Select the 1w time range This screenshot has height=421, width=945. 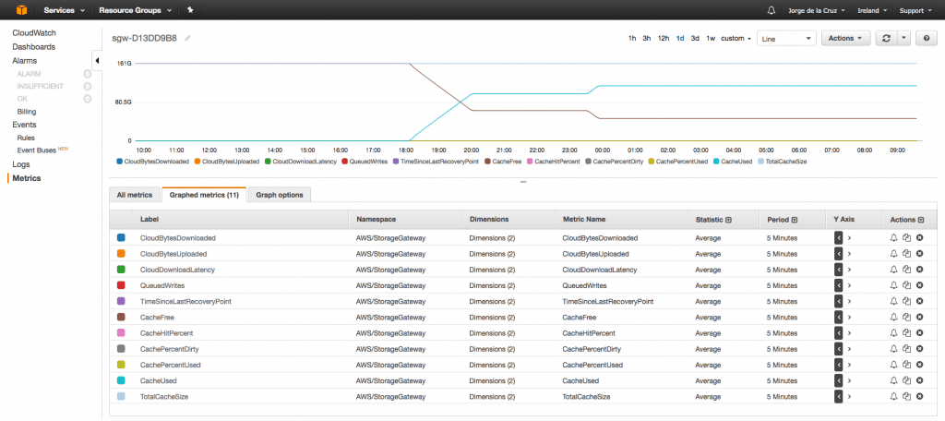point(711,38)
